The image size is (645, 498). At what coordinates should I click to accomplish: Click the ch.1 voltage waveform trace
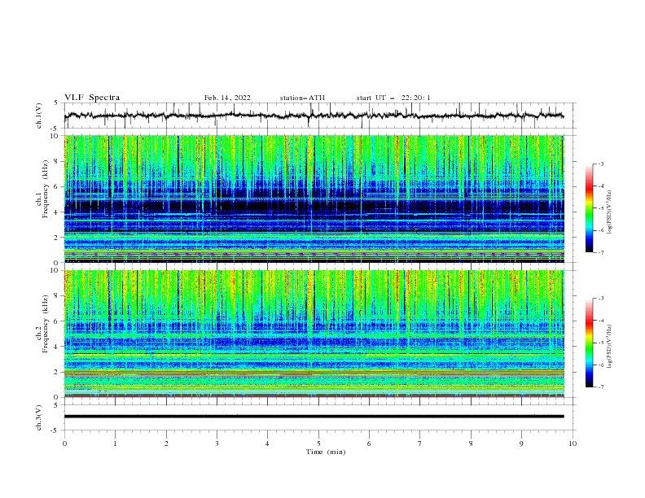coord(314,116)
